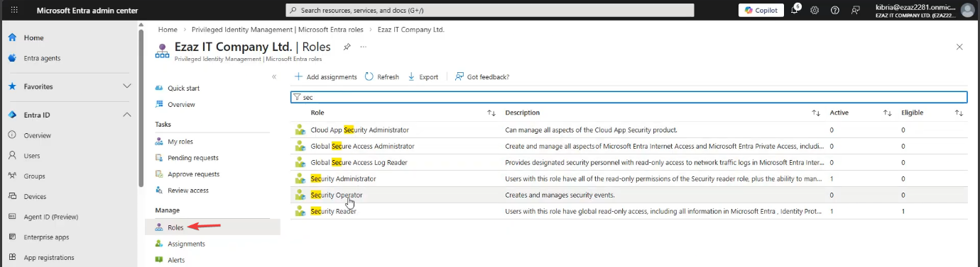
Task: Click the Role column header
Action: [x=317, y=113]
